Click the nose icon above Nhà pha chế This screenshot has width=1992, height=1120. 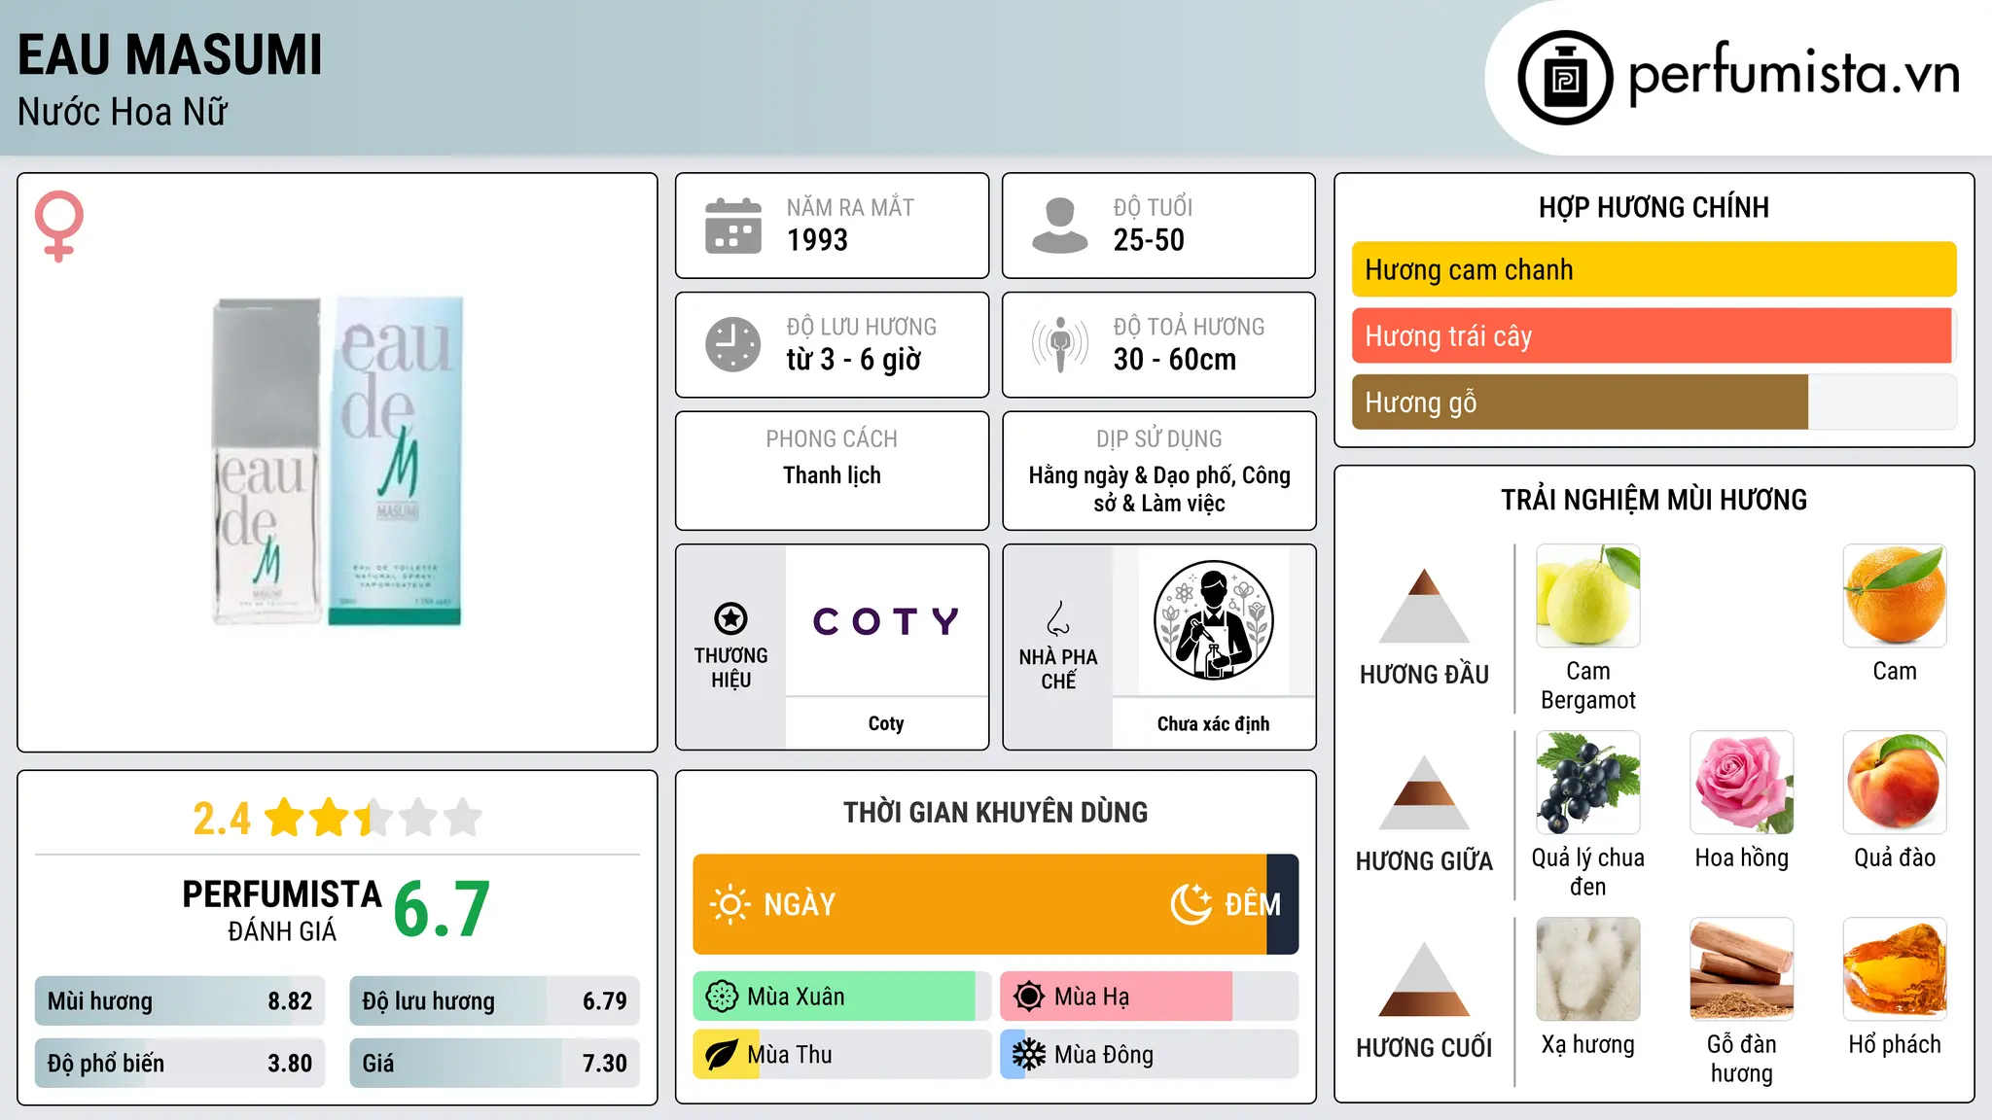click(x=1058, y=618)
